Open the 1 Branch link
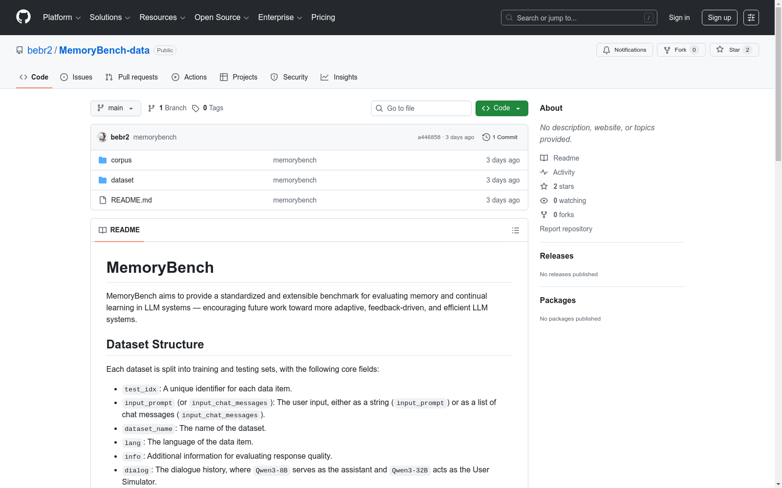The image size is (782, 488). [167, 108]
